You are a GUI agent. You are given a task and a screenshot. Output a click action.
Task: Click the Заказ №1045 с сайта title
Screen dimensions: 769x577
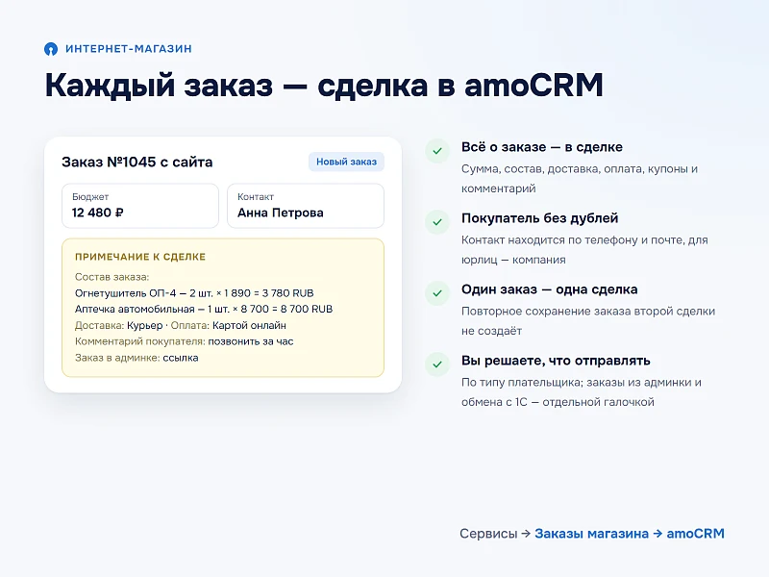coord(137,162)
